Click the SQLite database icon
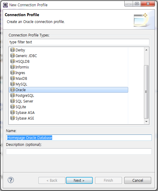The height and width of the screenshot is (191, 158). tap(13, 107)
